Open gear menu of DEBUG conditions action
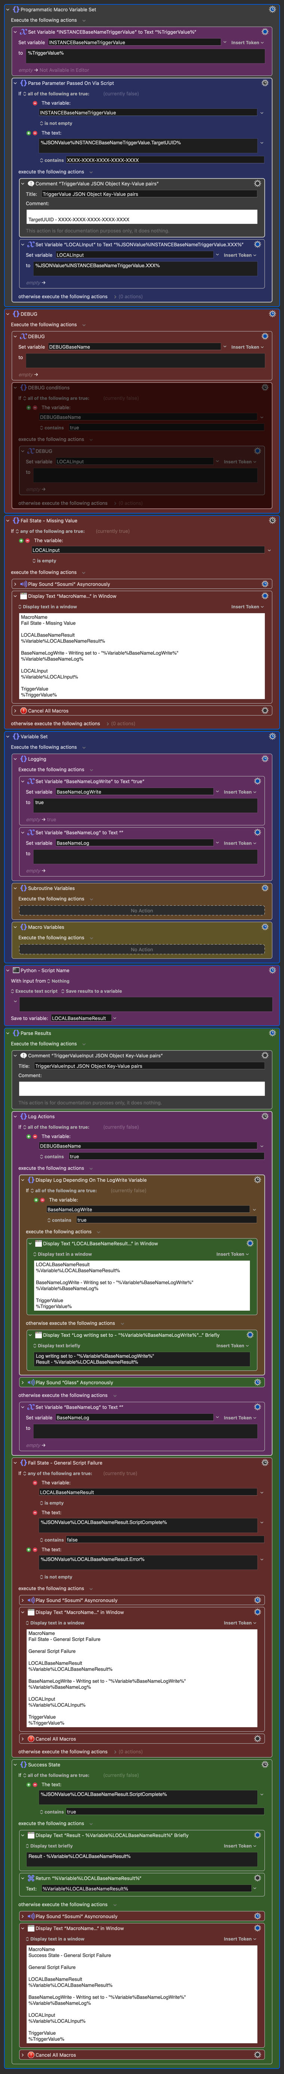The height and width of the screenshot is (2074, 284). tap(265, 387)
